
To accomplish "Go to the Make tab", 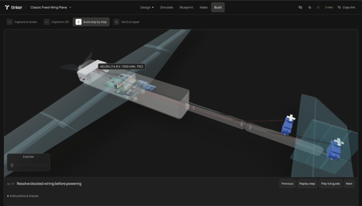I will click(x=203, y=7).
